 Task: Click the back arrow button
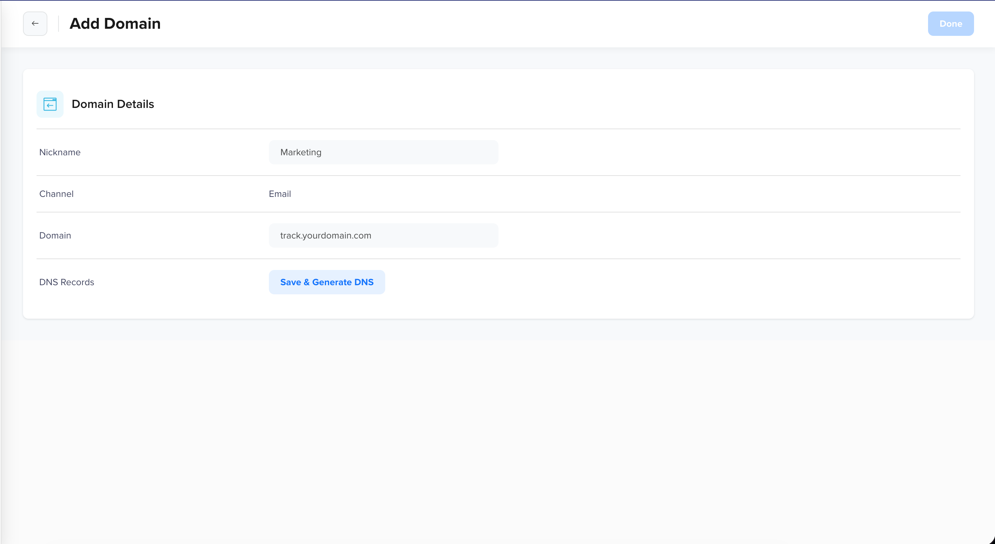(x=35, y=24)
